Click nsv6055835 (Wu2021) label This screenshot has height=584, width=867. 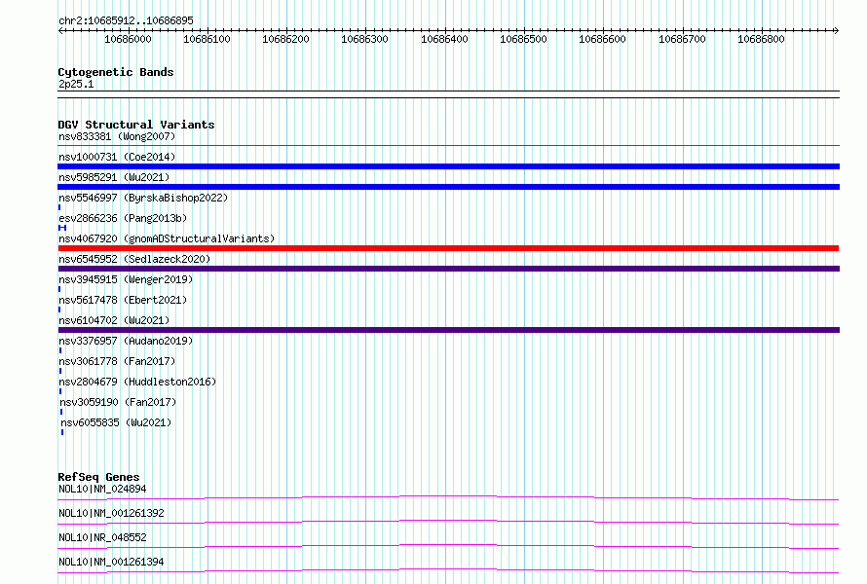[116, 422]
